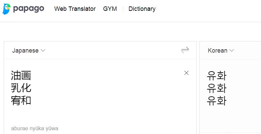
Task: Click the Papago parrot logo icon
Action: click(6, 9)
